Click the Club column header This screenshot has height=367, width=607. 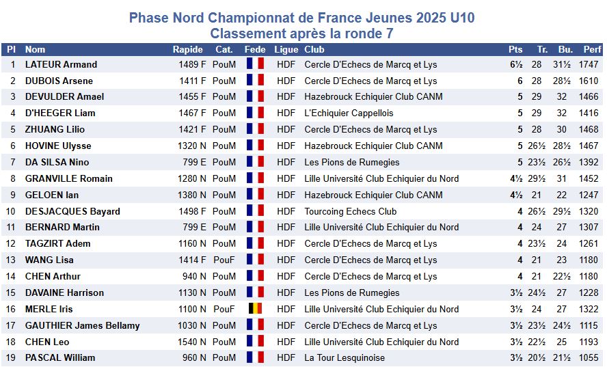314,49
